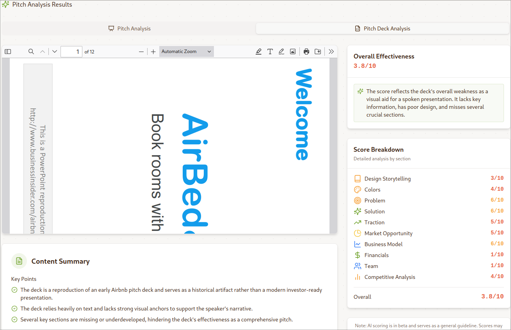This screenshot has width=511, height=330.
Task: Select the Business Model label
Action: tap(383, 244)
